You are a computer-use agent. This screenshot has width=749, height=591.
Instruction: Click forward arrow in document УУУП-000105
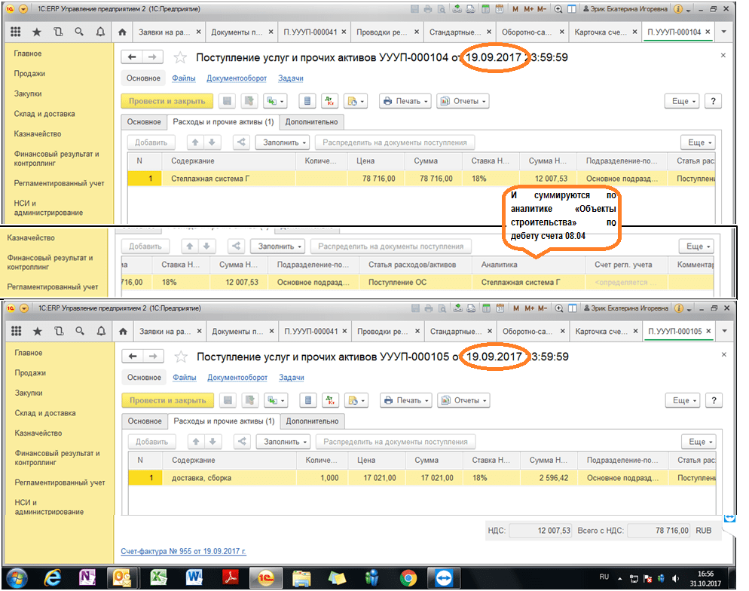pos(153,357)
